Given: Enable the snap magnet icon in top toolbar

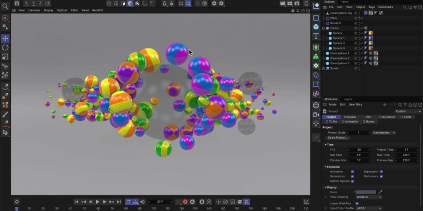Looking at the screenshot, I should 164,3.
